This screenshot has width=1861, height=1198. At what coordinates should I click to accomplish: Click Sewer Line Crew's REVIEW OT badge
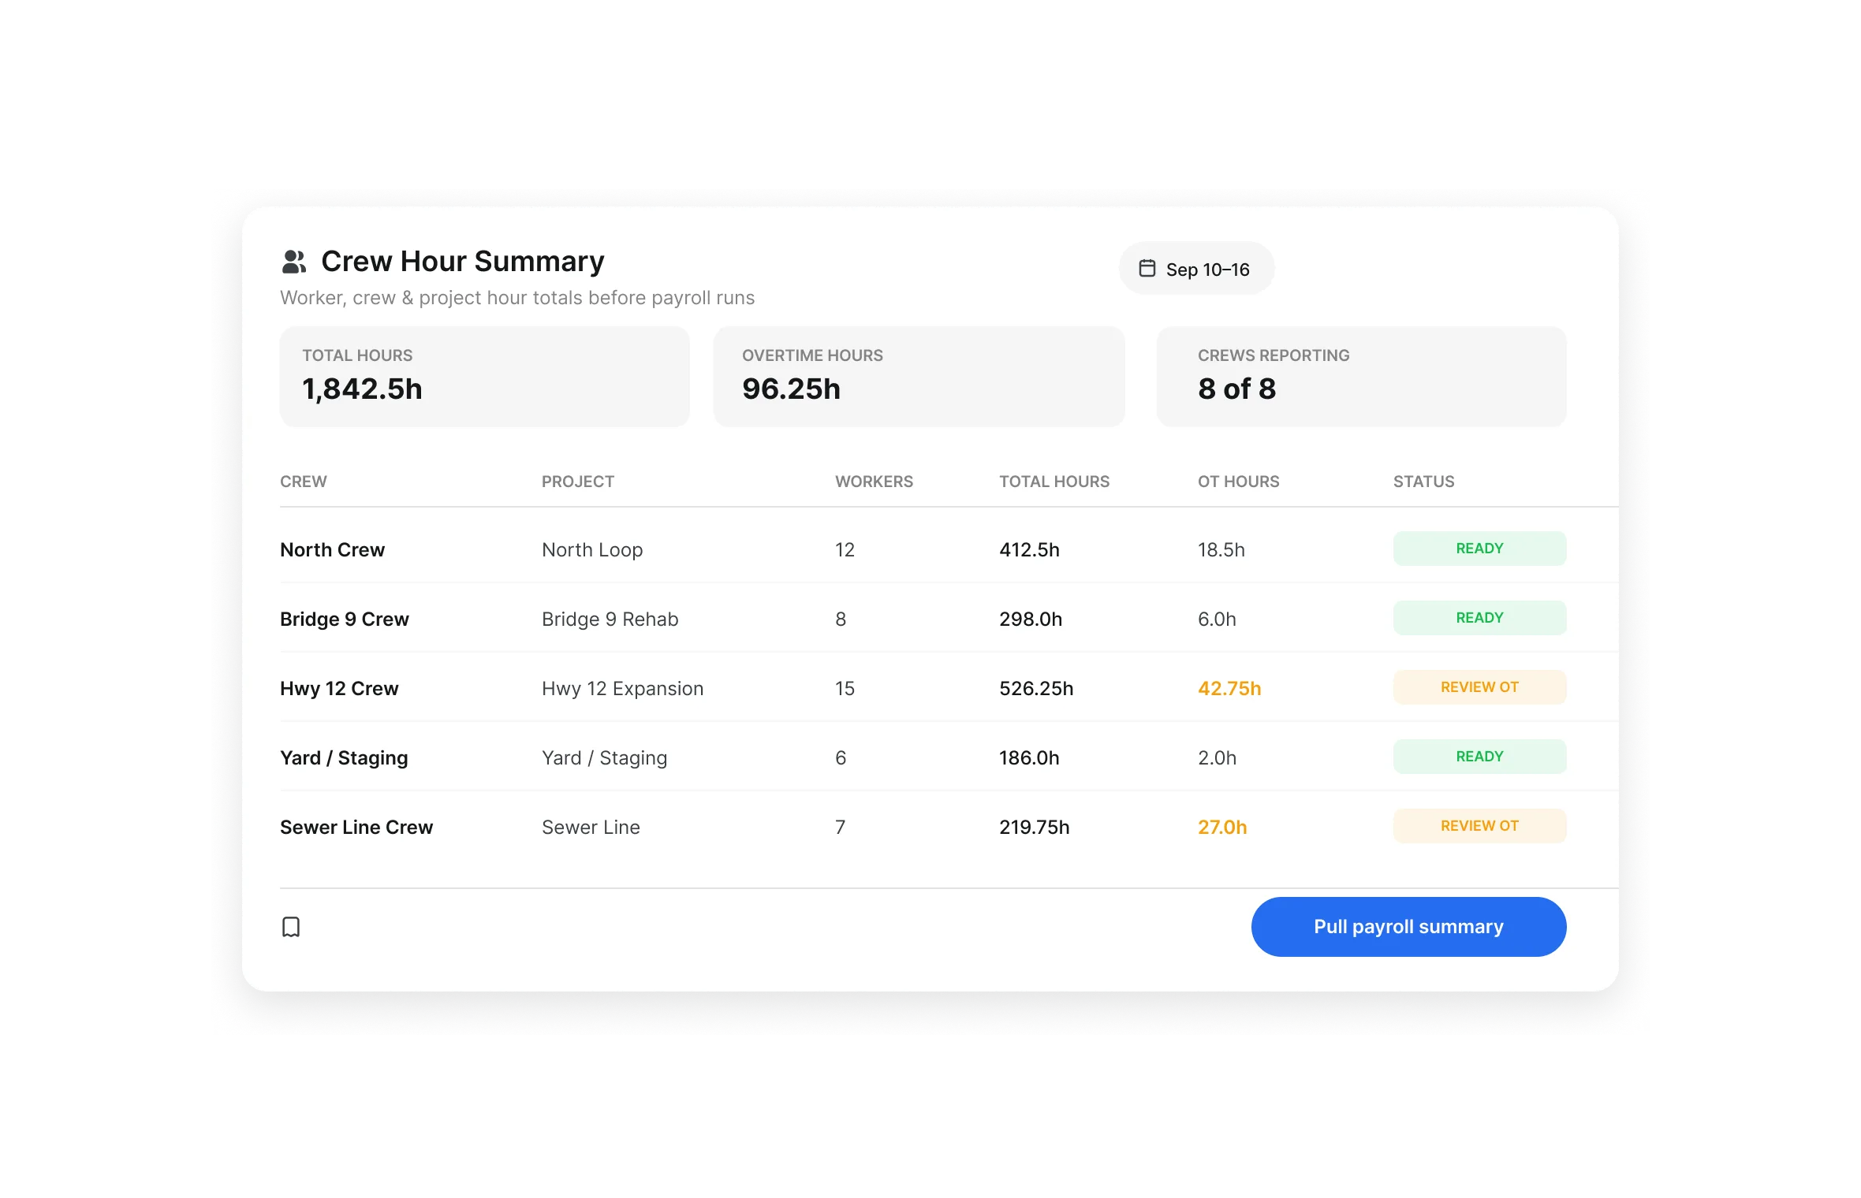[1479, 826]
